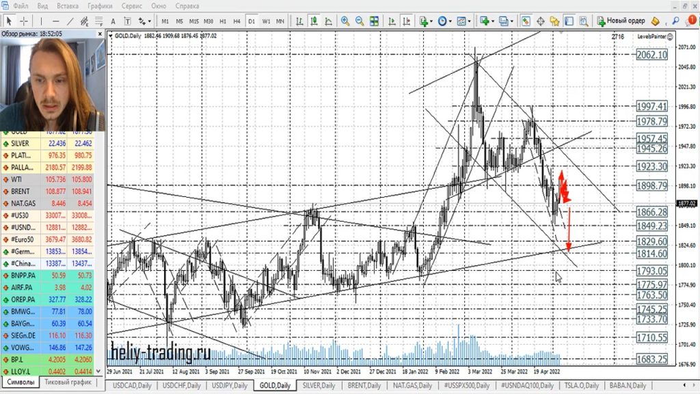Pick the trendline drawing tool
Viewport: 700px width, 394px height.
click(69, 21)
